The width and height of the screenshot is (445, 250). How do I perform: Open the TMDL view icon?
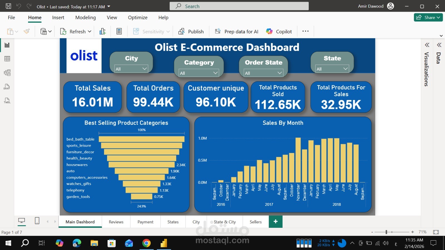point(7,101)
